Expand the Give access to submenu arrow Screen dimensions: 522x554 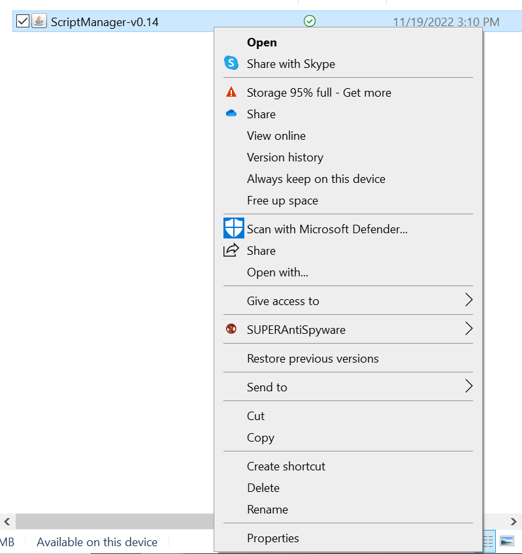468,301
